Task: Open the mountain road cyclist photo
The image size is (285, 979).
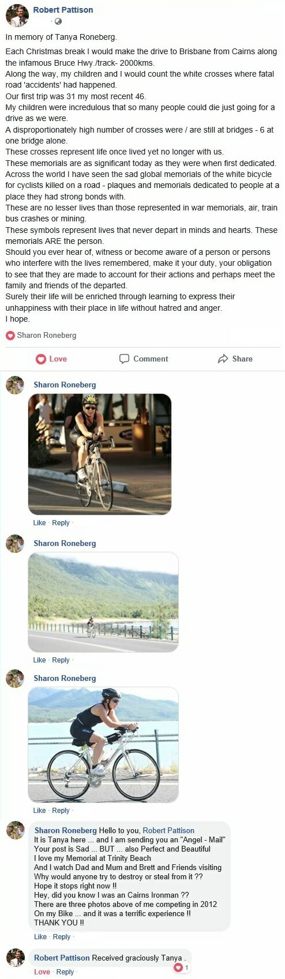Action: 103,602
